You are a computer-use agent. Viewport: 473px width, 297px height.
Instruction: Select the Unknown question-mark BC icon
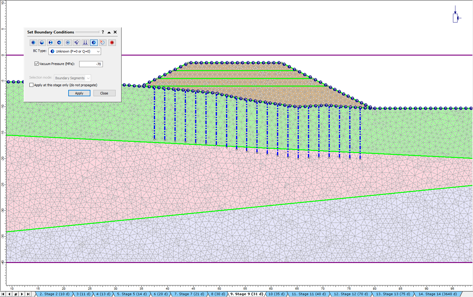click(x=94, y=43)
